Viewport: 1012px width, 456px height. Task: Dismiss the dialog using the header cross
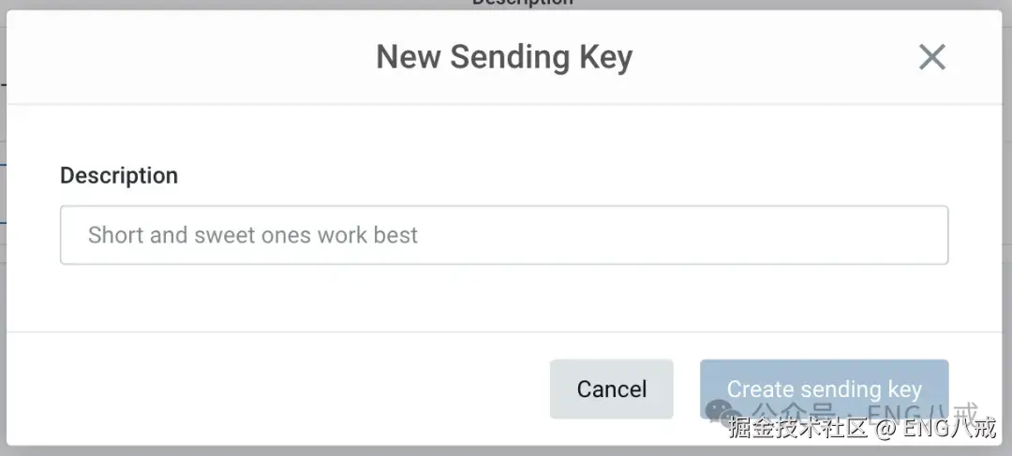[x=931, y=58]
